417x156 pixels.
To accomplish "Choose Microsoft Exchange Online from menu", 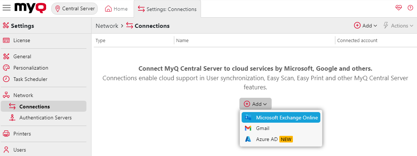I will pyautogui.click(x=281, y=118).
